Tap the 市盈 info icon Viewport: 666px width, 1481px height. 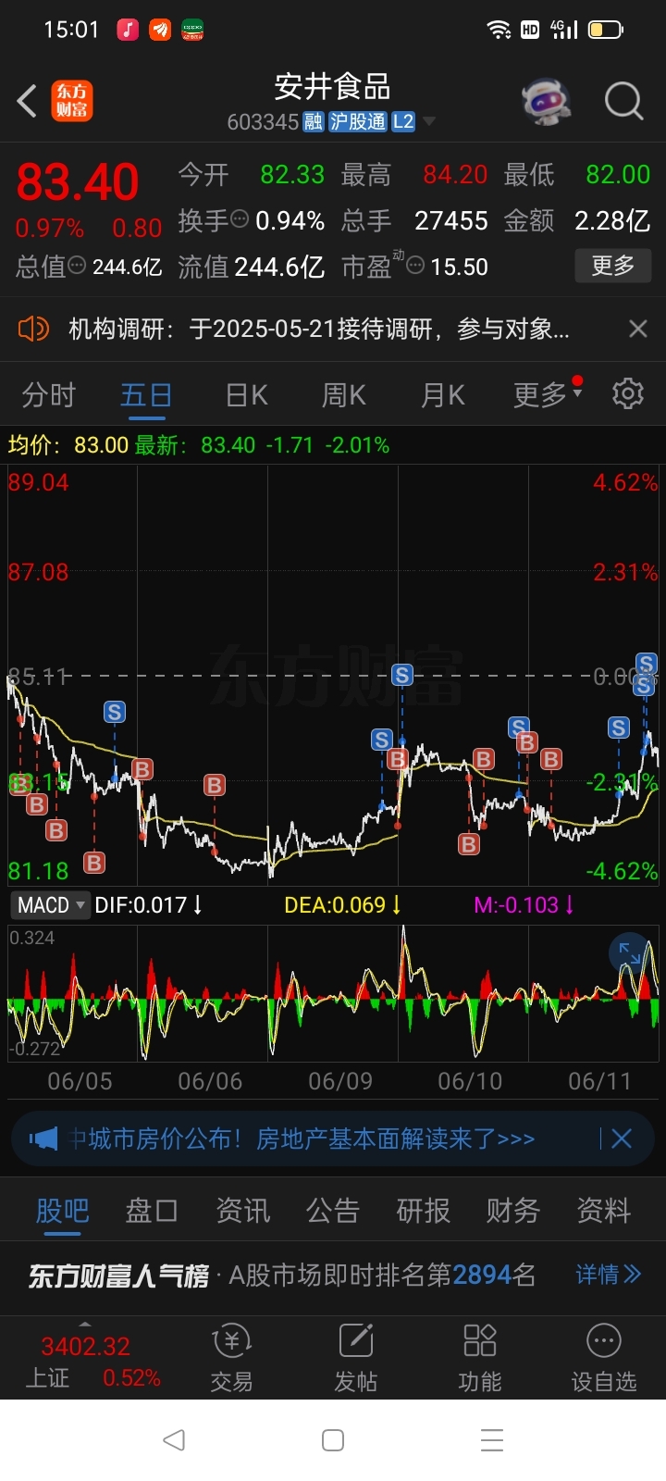[415, 267]
